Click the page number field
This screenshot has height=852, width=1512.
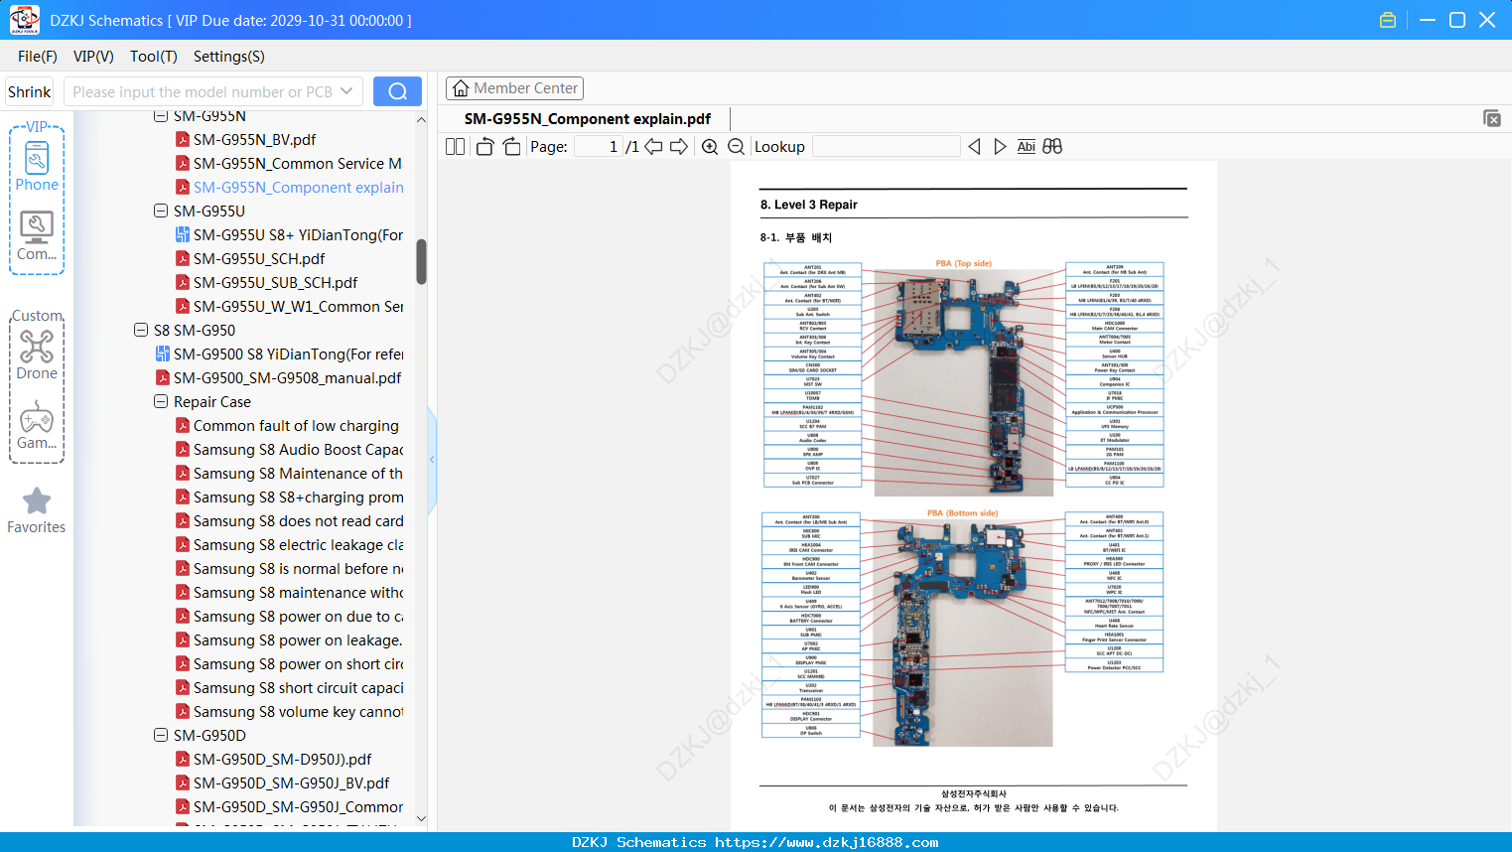(599, 147)
